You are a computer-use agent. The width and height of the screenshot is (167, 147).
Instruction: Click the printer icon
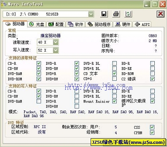tap(116, 14)
